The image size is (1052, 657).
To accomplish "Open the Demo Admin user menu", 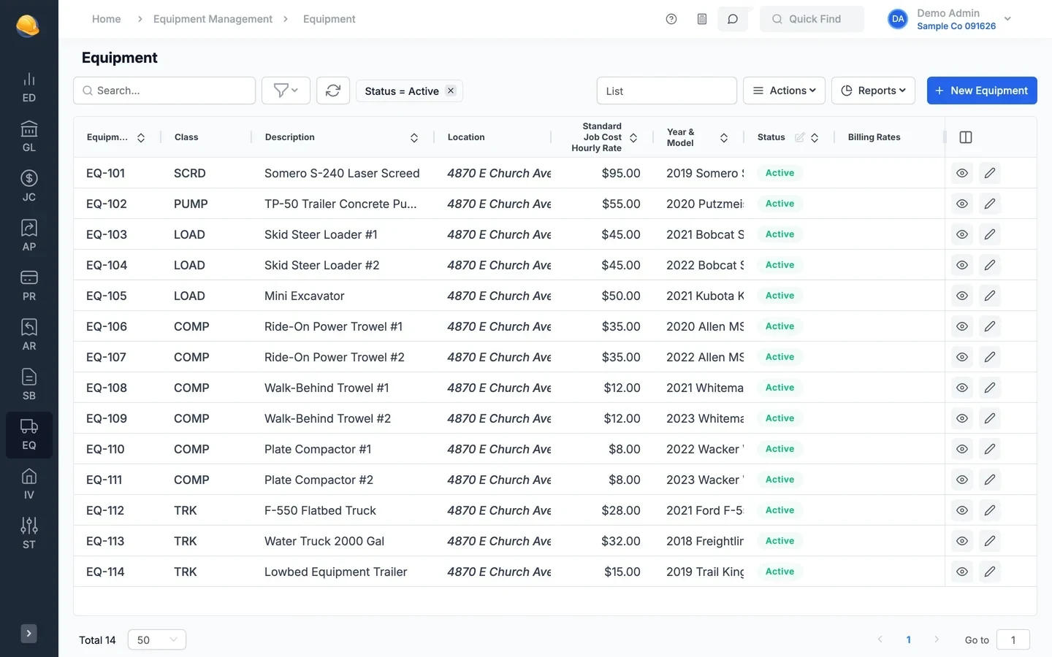I will 950,19.
